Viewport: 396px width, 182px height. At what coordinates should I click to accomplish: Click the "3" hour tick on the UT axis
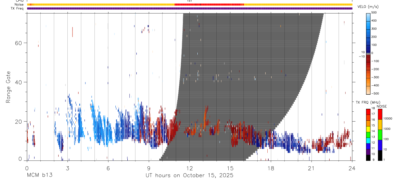[x=67, y=168]
